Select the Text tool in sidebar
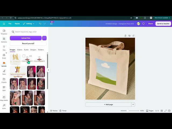This screenshot has width=172, height=129. tap(4, 48)
